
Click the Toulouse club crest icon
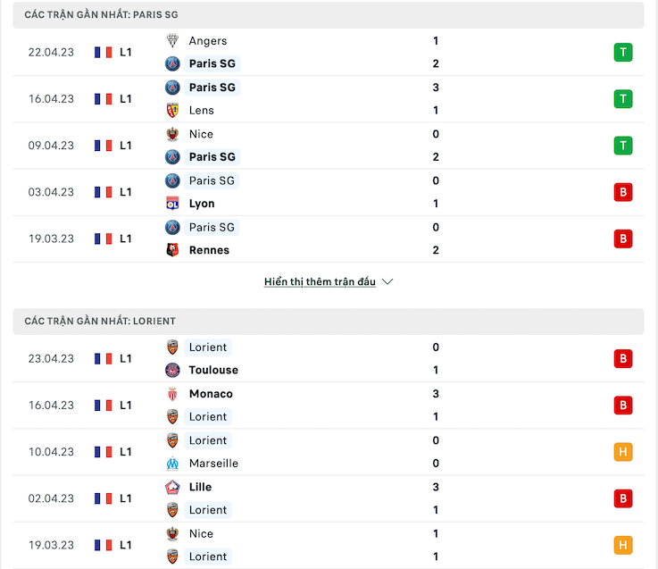pos(172,370)
